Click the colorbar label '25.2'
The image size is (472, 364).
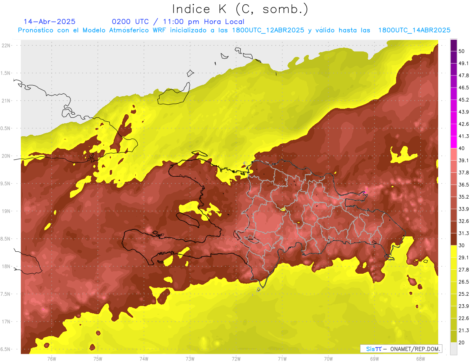tap(464, 294)
